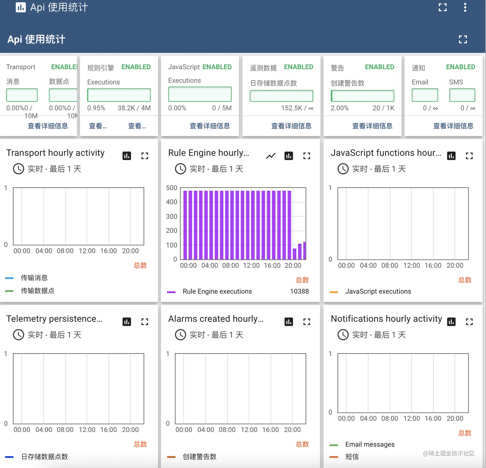486x468 pixels.
Task: Click the 38.2K / 4M usage value
Action: [134, 108]
